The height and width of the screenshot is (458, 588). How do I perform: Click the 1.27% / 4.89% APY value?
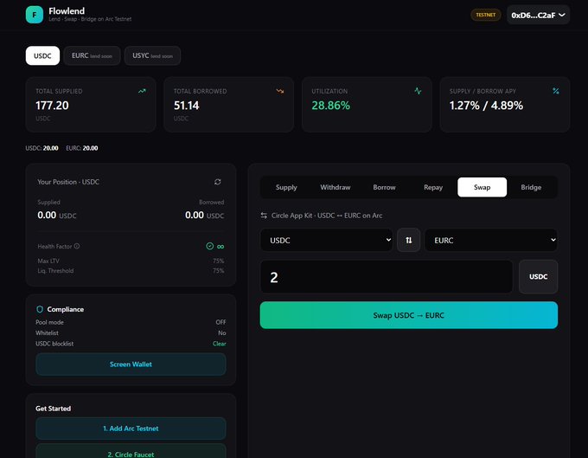pos(486,106)
